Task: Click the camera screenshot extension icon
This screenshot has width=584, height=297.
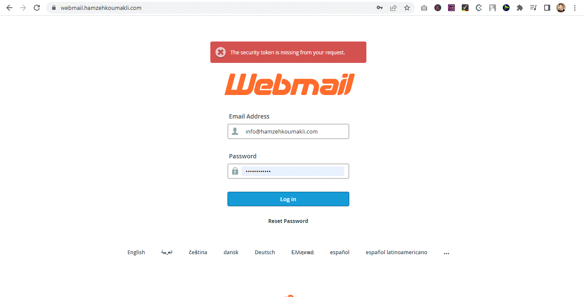Action: click(424, 8)
